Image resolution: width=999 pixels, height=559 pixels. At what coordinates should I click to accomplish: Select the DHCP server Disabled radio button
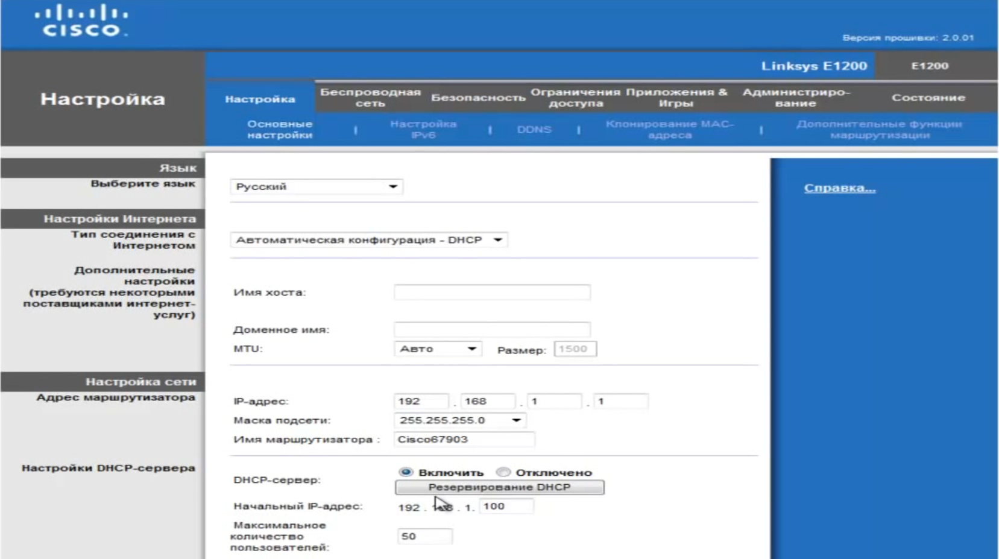[x=503, y=472]
